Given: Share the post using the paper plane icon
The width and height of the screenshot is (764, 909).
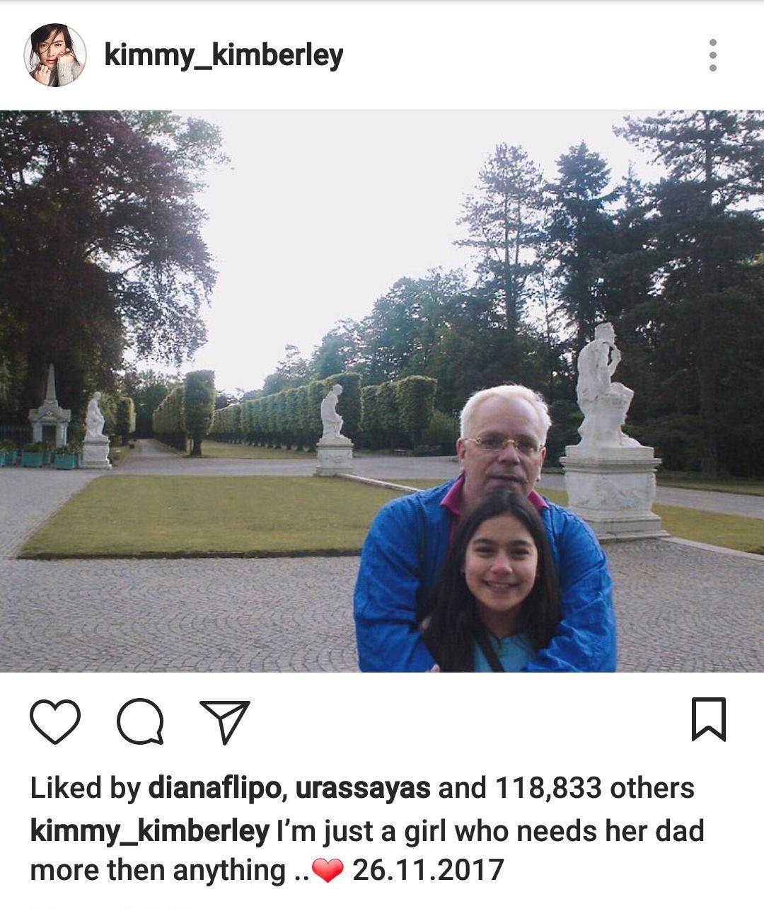Looking at the screenshot, I should [x=224, y=721].
